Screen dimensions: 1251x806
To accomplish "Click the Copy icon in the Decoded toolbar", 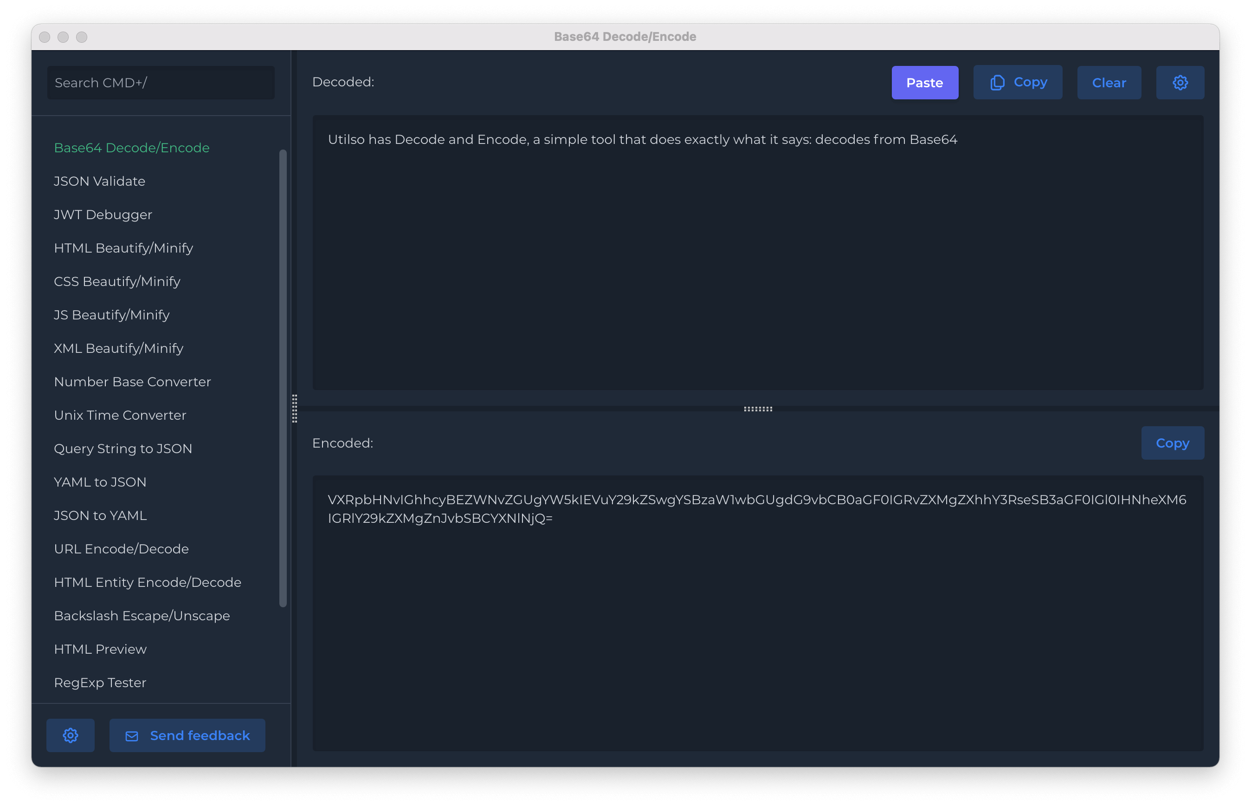I will click(998, 82).
